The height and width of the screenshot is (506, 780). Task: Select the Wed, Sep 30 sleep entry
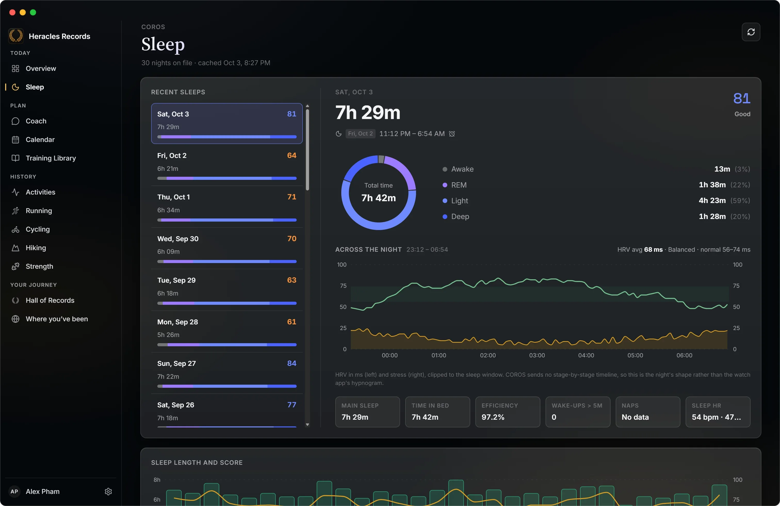(x=226, y=248)
